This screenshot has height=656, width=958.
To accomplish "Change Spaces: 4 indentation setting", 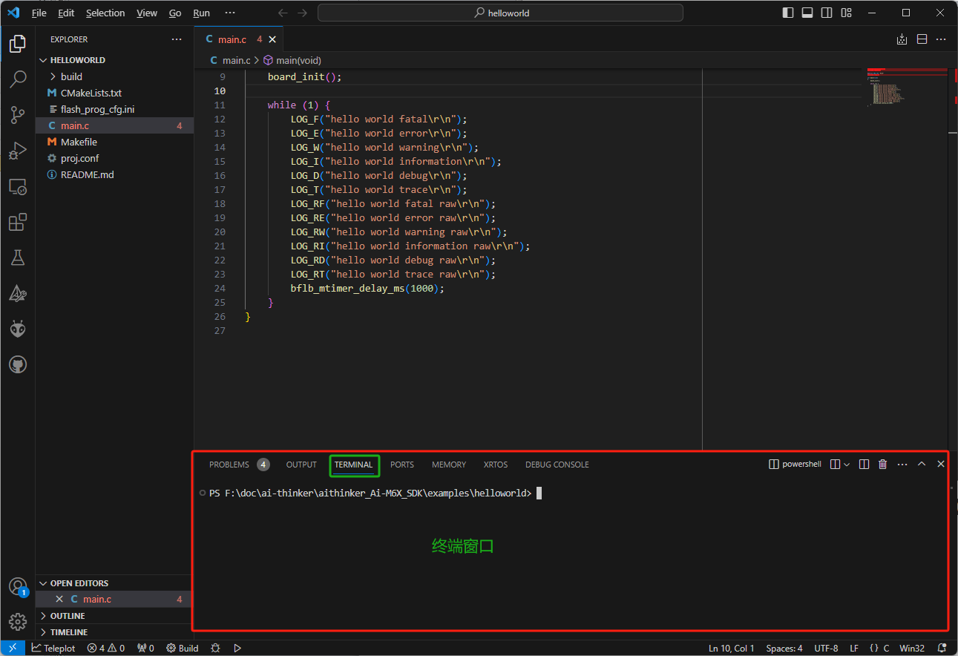I will coord(784,648).
